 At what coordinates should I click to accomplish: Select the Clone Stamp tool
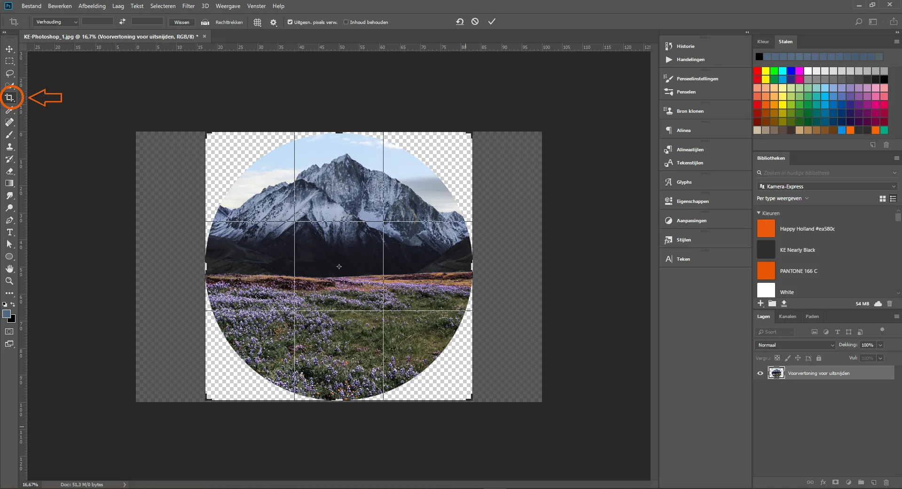click(x=9, y=147)
